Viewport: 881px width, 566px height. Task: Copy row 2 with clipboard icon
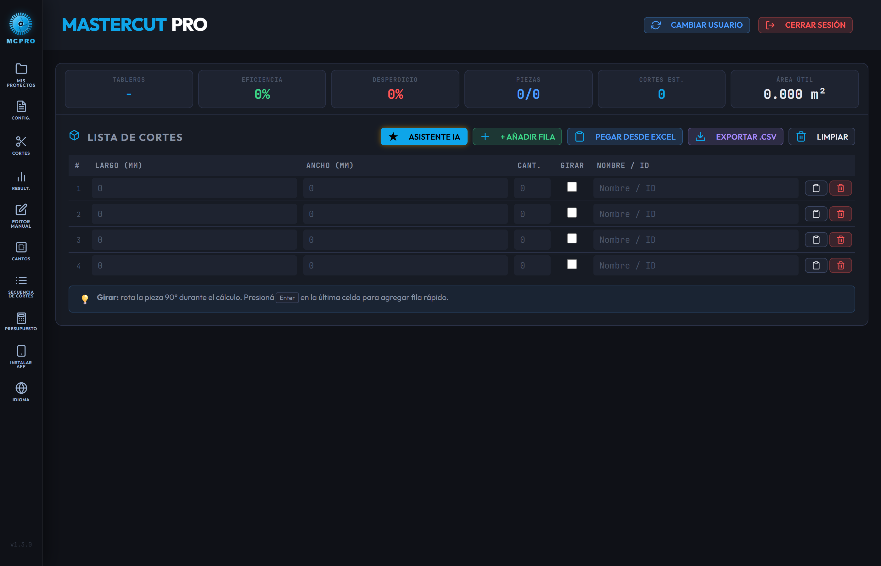coord(816,214)
